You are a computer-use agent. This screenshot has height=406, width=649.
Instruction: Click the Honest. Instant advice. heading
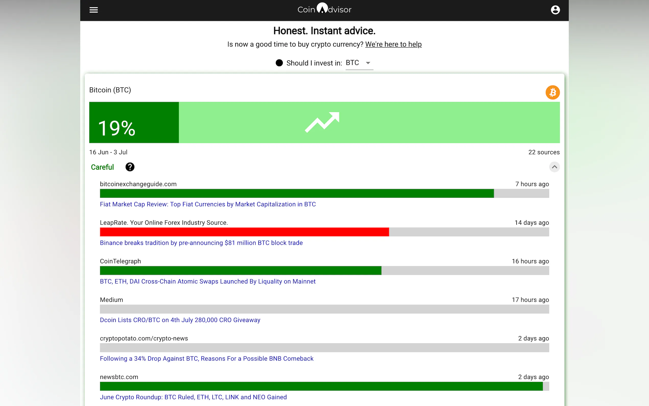[x=324, y=31]
